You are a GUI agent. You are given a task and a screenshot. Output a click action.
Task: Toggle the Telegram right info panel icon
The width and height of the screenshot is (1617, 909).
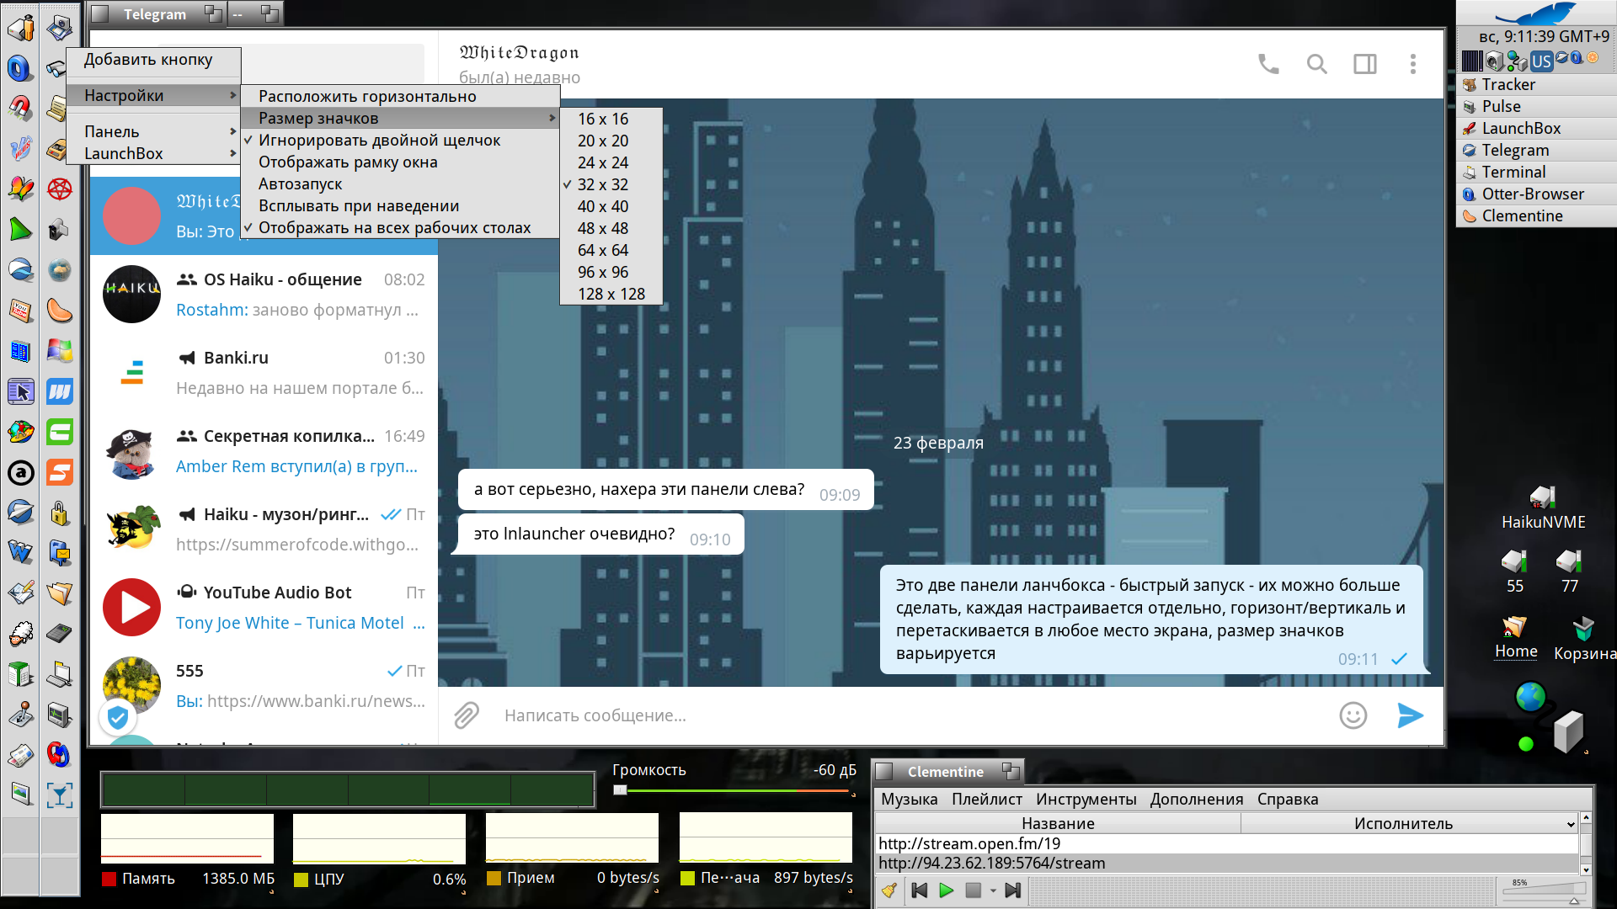pyautogui.click(x=1365, y=64)
